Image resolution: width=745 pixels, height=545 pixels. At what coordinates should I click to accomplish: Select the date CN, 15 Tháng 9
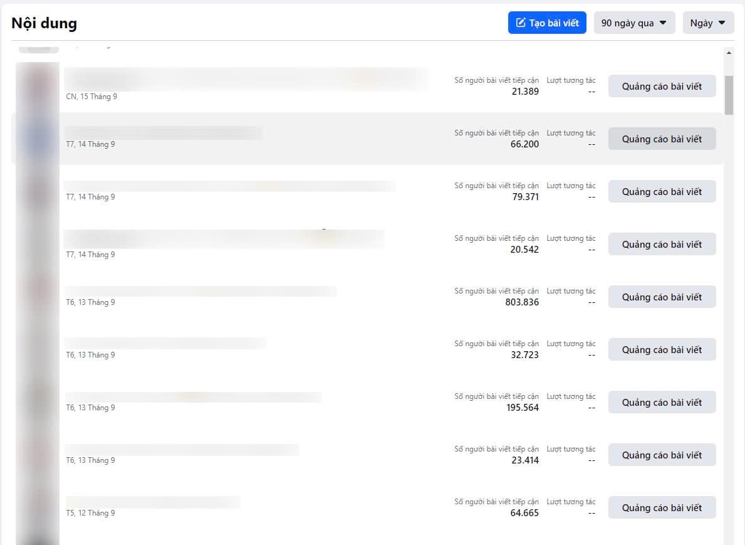pos(91,97)
